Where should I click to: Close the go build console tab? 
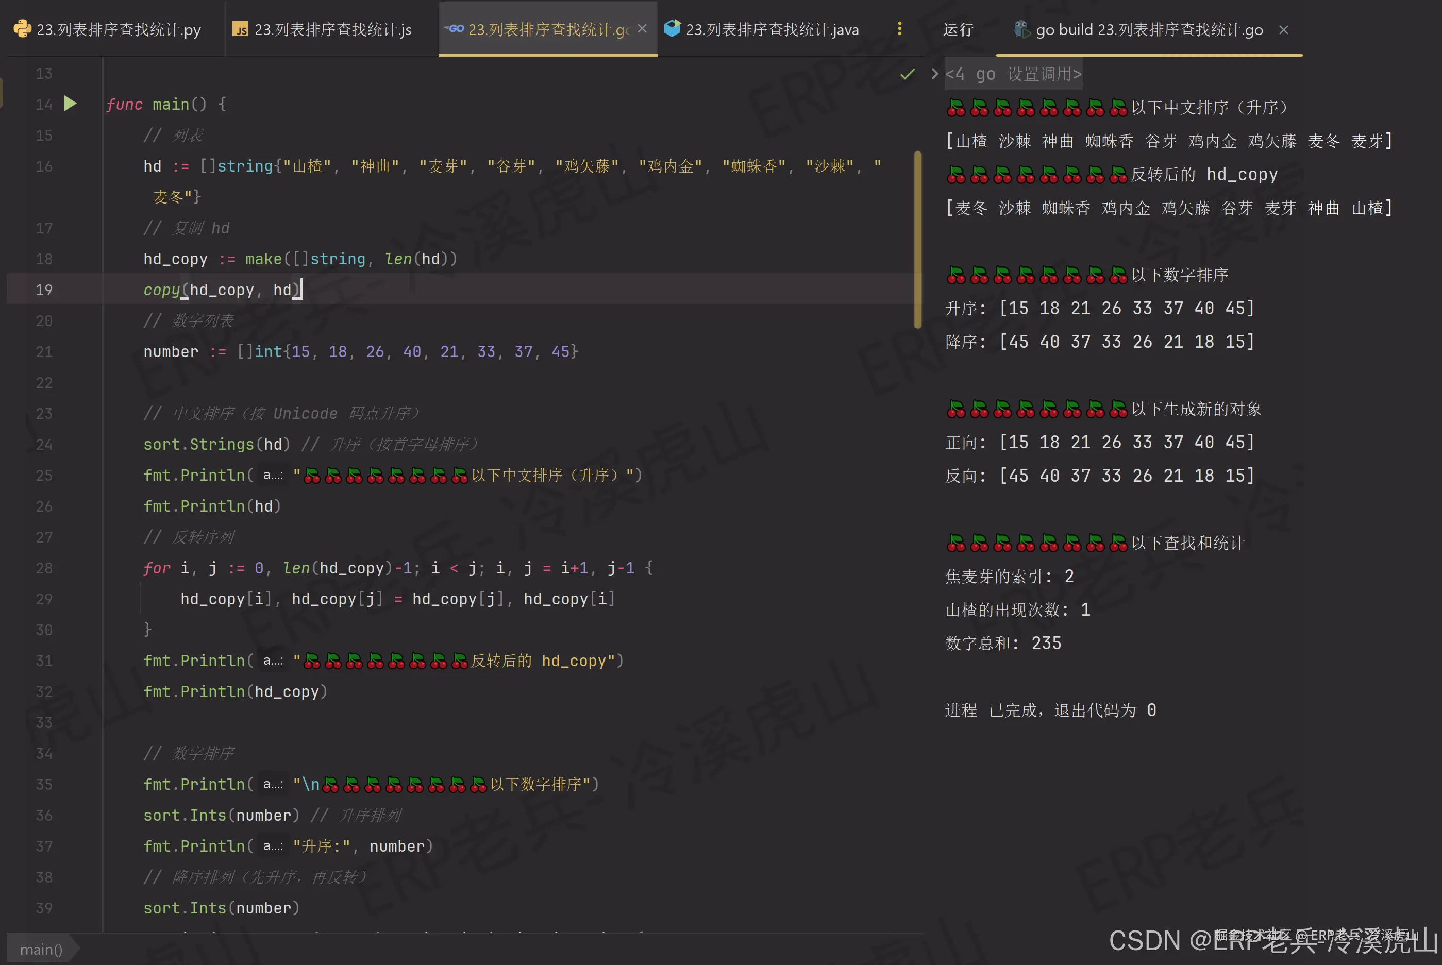pos(1283,29)
